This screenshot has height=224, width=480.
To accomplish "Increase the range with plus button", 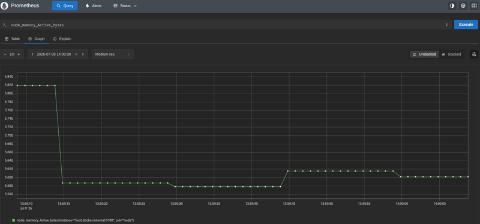I will (19, 54).
